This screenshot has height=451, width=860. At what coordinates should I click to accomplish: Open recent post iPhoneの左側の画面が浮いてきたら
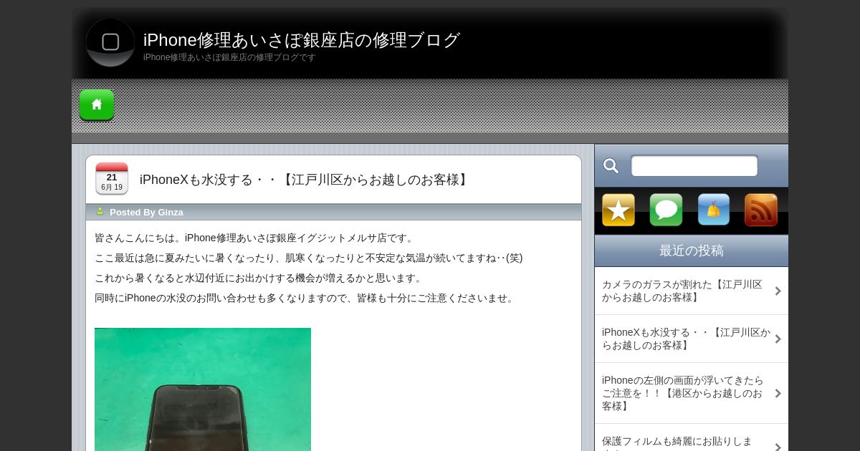(x=683, y=393)
